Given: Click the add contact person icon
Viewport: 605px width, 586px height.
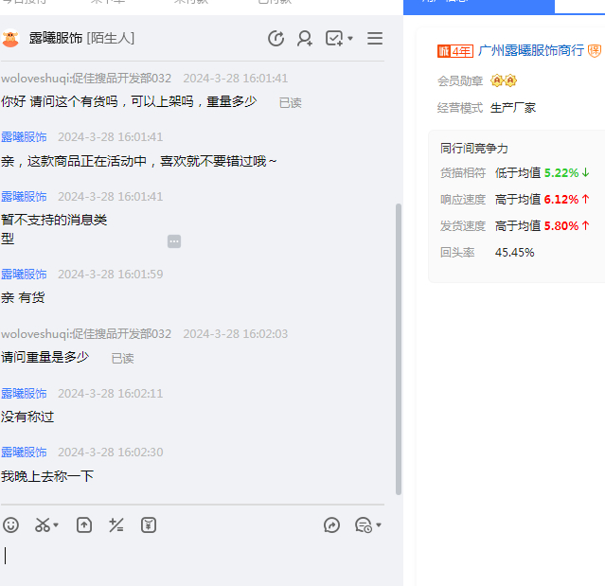Looking at the screenshot, I should point(305,38).
